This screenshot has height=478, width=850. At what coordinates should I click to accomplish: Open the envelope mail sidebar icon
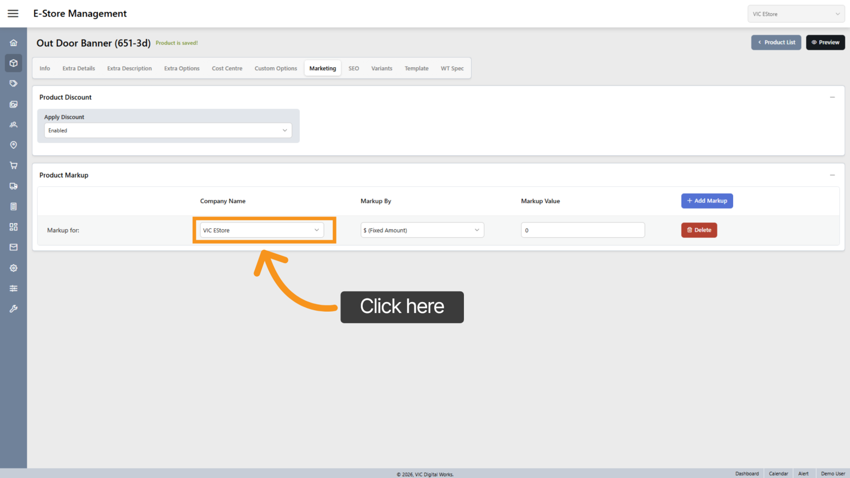point(14,247)
